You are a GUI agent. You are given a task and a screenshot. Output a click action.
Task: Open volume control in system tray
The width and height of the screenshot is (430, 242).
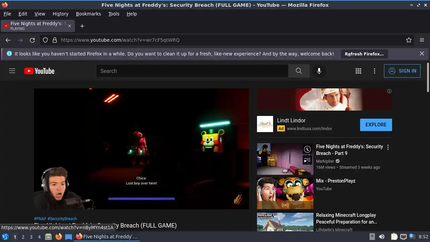tap(382, 237)
